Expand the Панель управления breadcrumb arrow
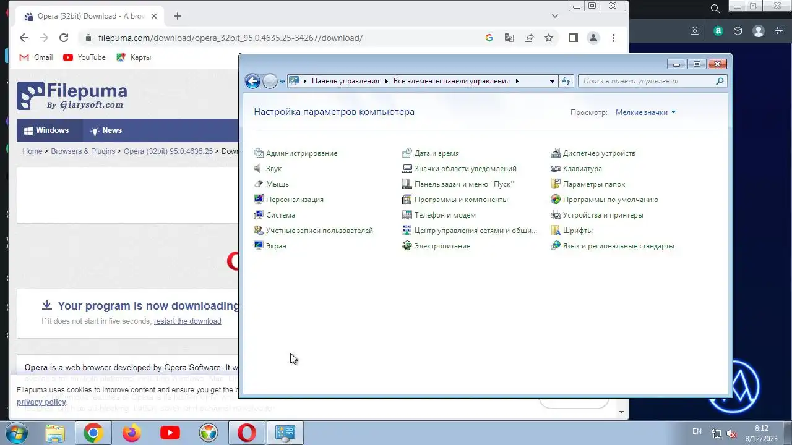The height and width of the screenshot is (445, 792). 386,81
